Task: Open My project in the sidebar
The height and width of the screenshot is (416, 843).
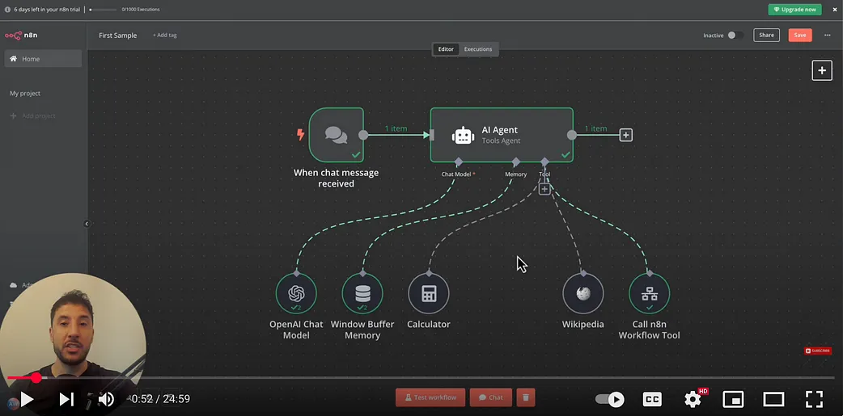Action: tap(25, 94)
